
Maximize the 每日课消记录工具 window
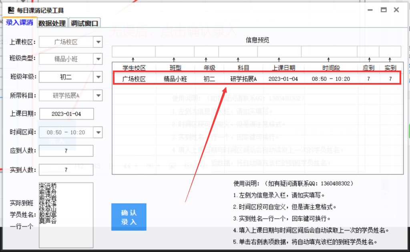point(384,10)
